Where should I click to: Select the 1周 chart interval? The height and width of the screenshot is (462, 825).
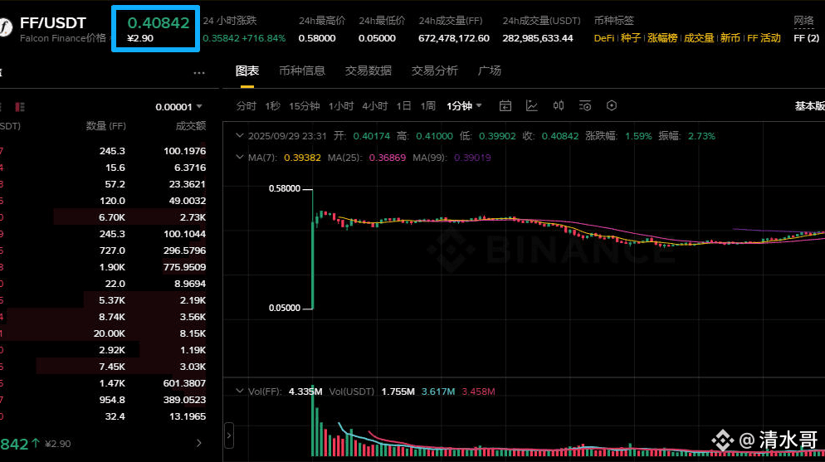(427, 106)
